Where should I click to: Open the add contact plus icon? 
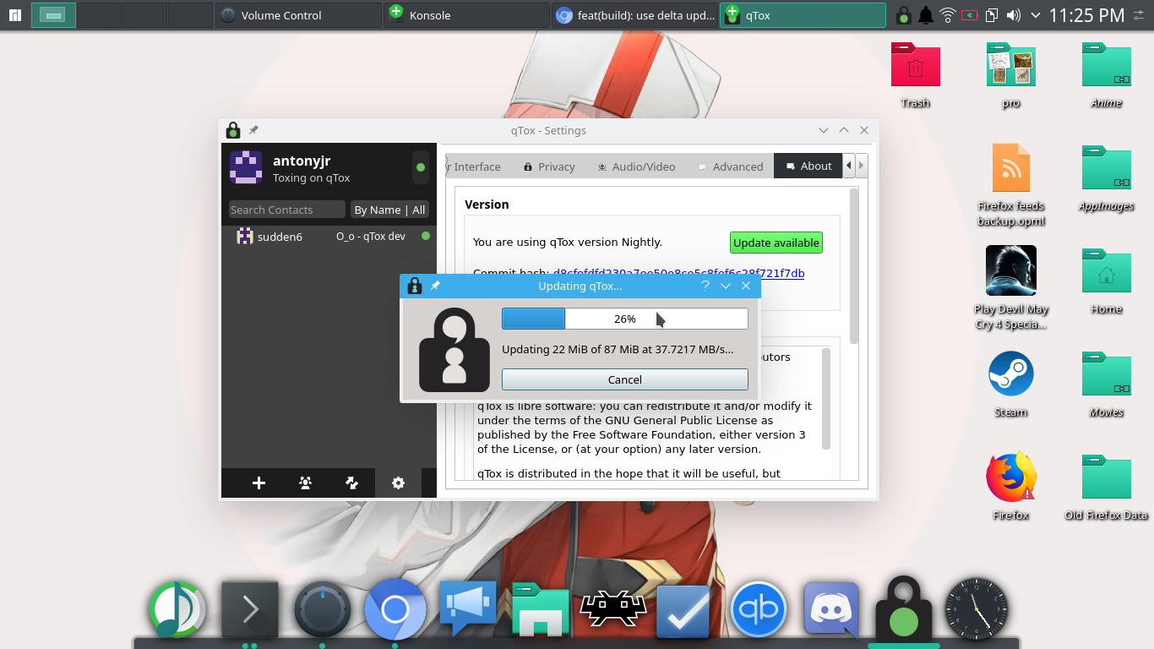[x=258, y=483]
